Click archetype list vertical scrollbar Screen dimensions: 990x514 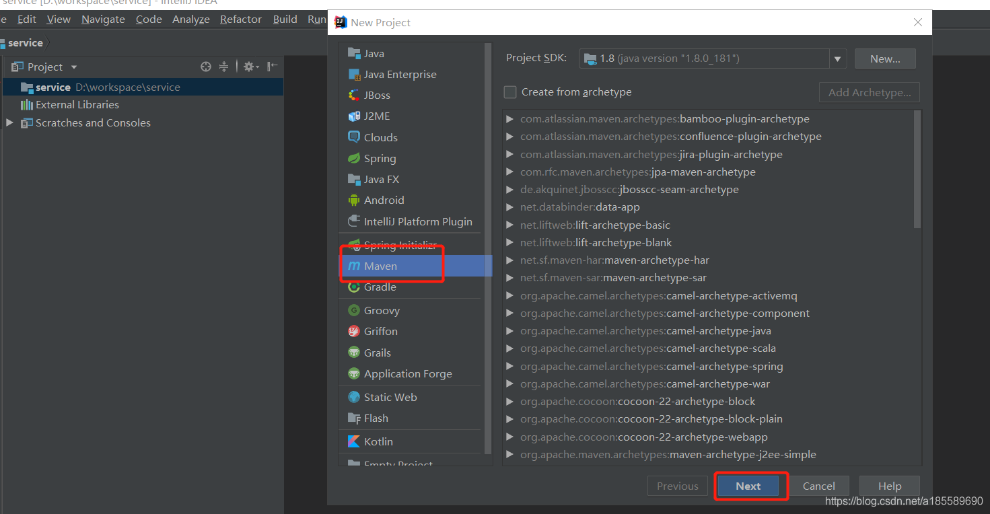917,170
